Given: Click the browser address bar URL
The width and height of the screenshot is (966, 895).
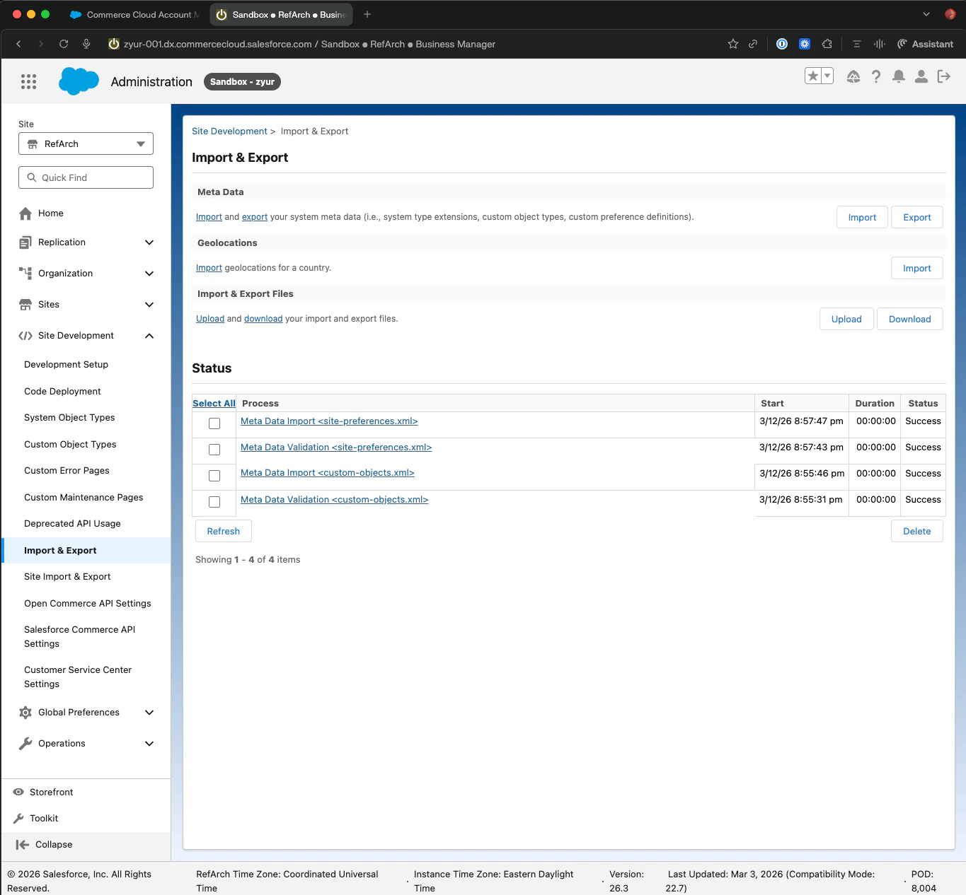Looking at the screenshot, I should pos(309,44).
